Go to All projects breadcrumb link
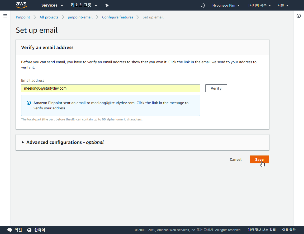The image size is (304, 234). pos(49,17)
